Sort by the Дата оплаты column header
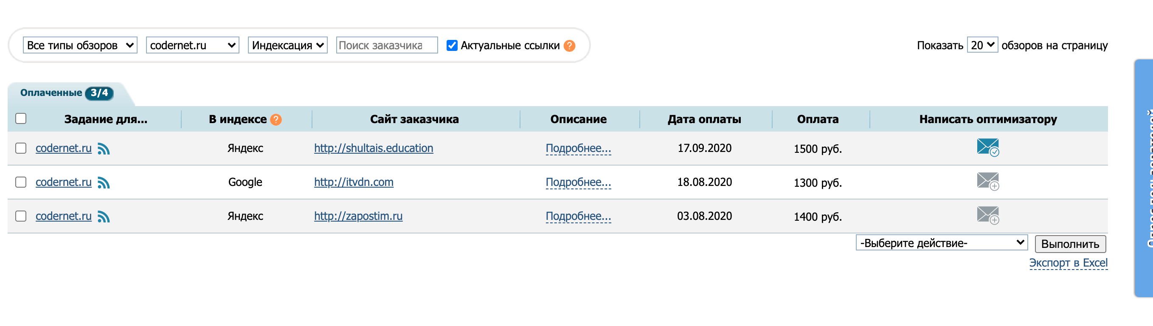The width and height of the screenshot is (1153, 326). (x=704, y=119)
